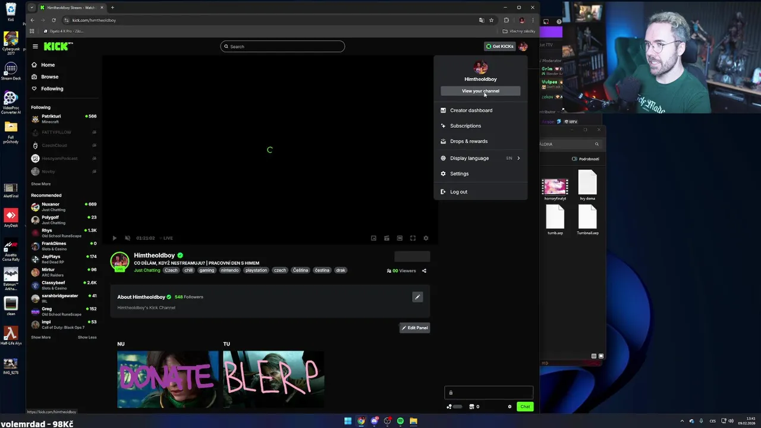Image resolution: width=761 pixels, height=428 pixels.
Task: Click Just Chatting category link
Action: tap(147, 270)
